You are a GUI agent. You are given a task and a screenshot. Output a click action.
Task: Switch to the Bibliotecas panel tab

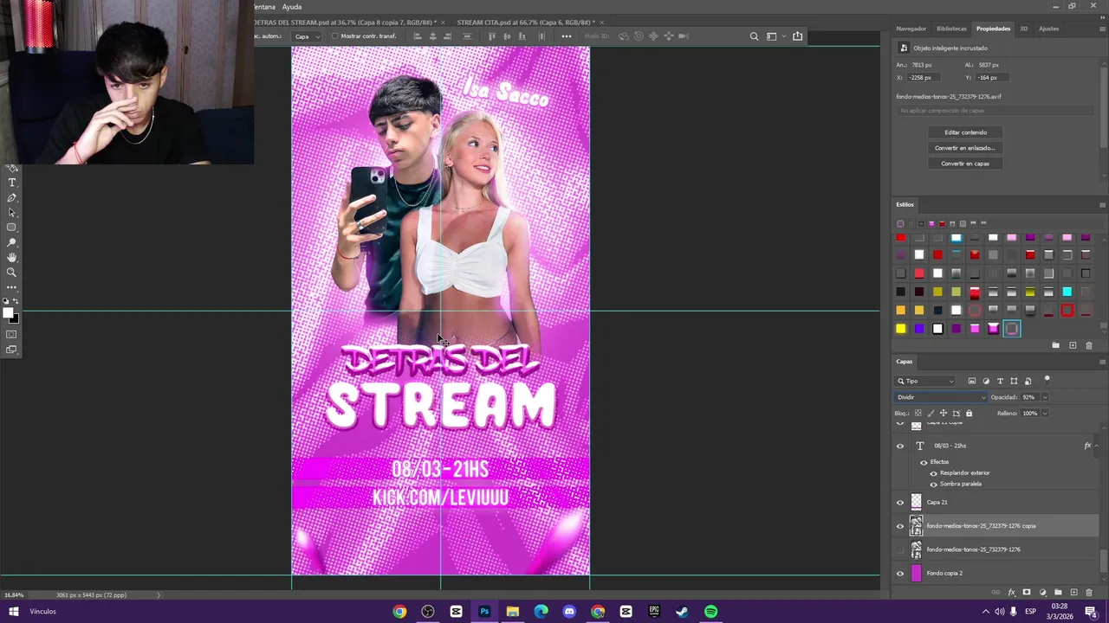[951, 29]
